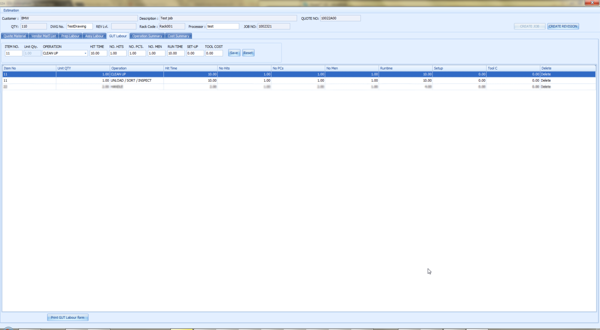Delete the UNLOAD / SORT / INSPECT row
This screenshot has width=600, height=330.
(x=545, y=80)
